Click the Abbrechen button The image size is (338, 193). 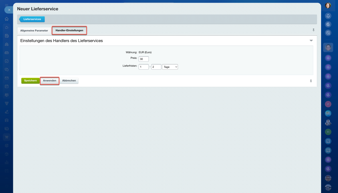69,81
